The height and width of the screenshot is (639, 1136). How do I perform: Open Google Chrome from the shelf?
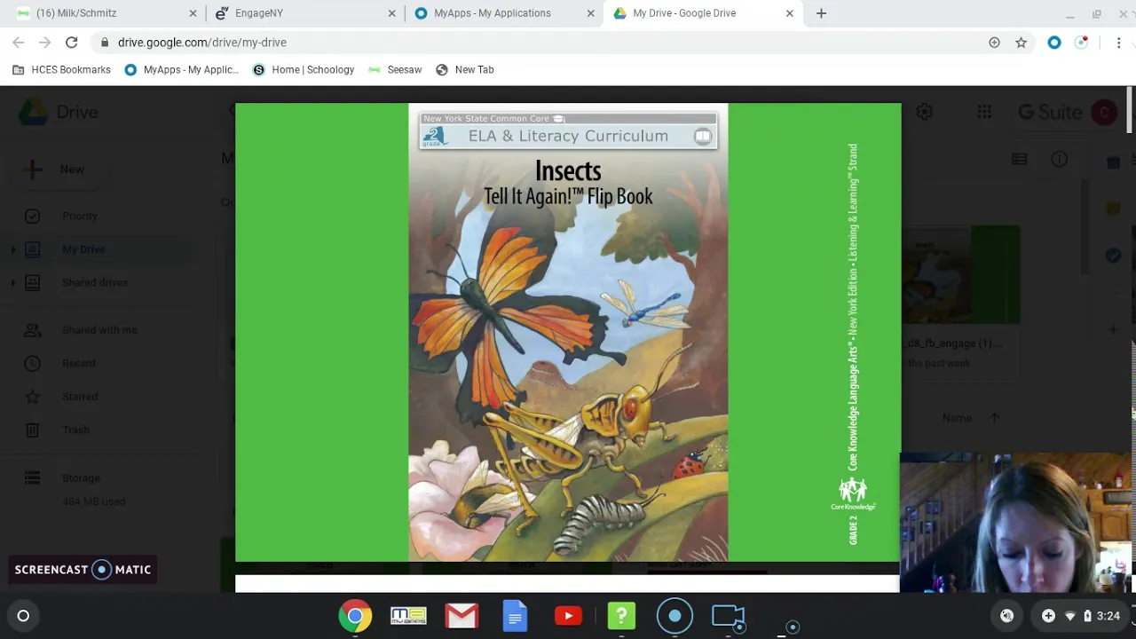pyautogui.click(x=355, y=616)
